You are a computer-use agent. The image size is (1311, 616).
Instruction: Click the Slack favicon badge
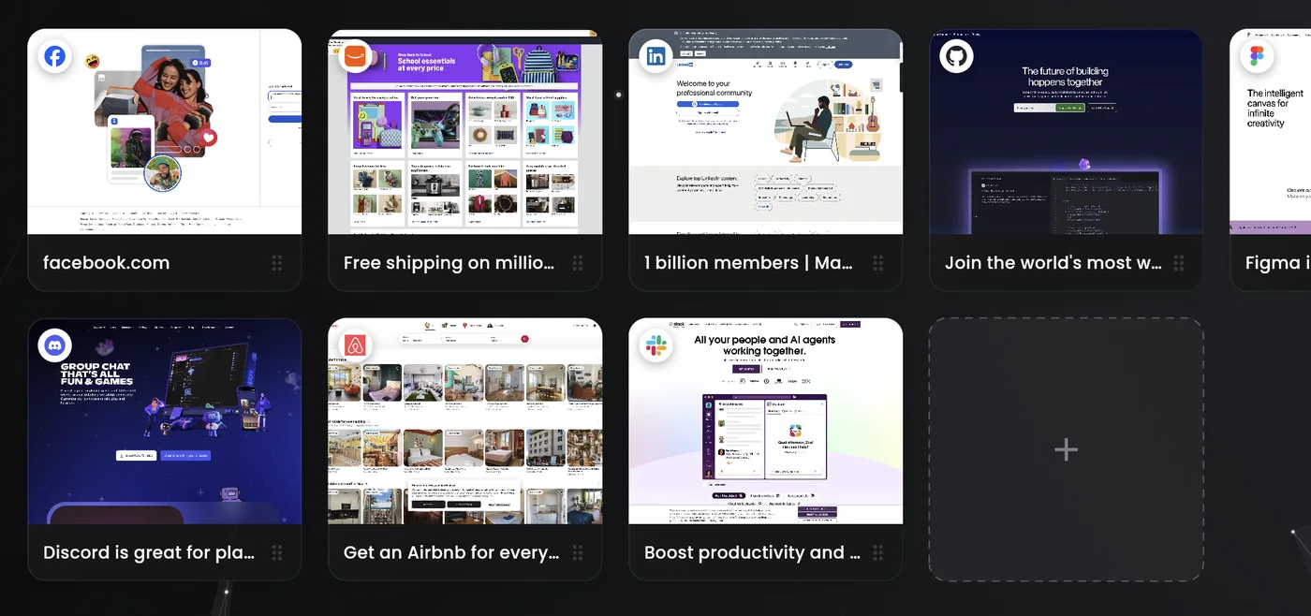click(x=655, y=345)
